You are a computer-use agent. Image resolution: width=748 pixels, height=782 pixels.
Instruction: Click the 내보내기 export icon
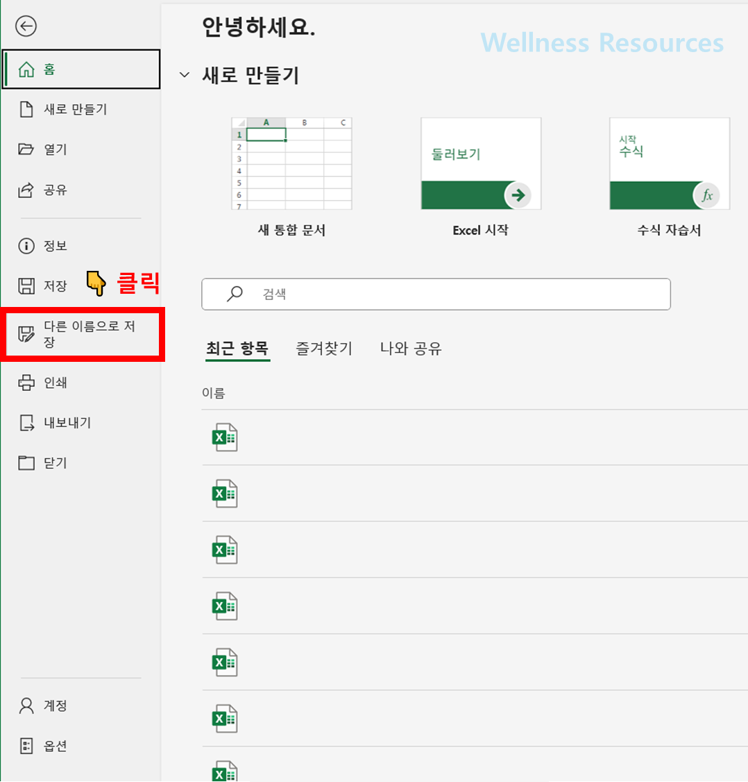(26, 423)
